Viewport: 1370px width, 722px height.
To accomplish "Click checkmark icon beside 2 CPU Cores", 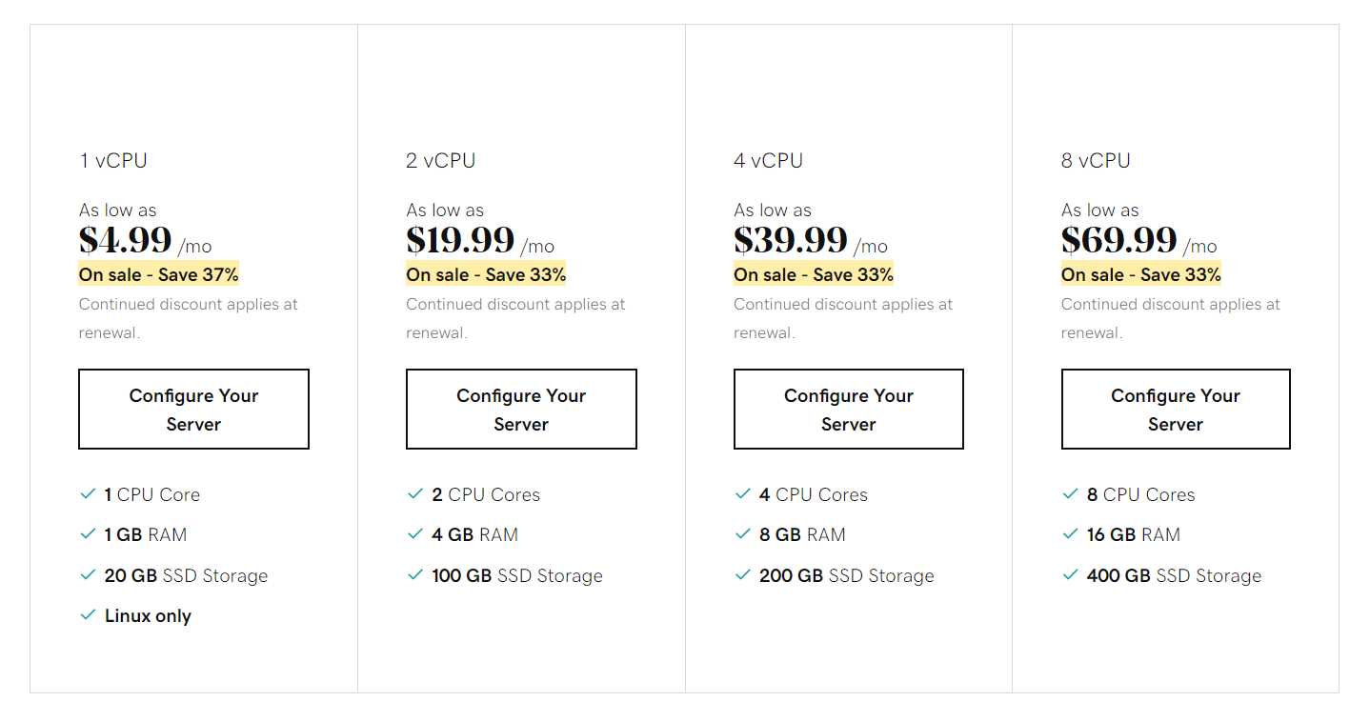I will [x=415, y=493].
